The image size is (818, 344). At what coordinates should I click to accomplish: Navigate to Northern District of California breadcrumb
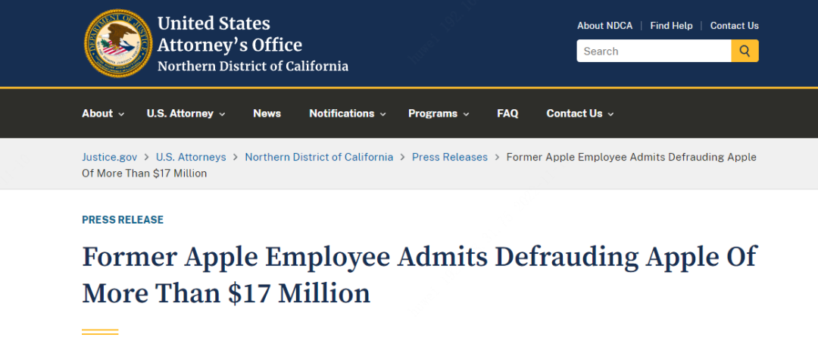pyautogui.click(x=319, y=157)
